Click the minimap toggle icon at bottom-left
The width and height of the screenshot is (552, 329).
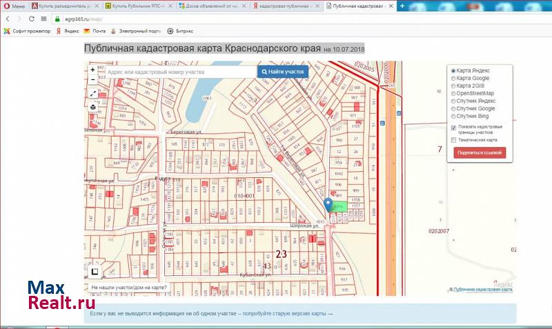click(95, 272)
